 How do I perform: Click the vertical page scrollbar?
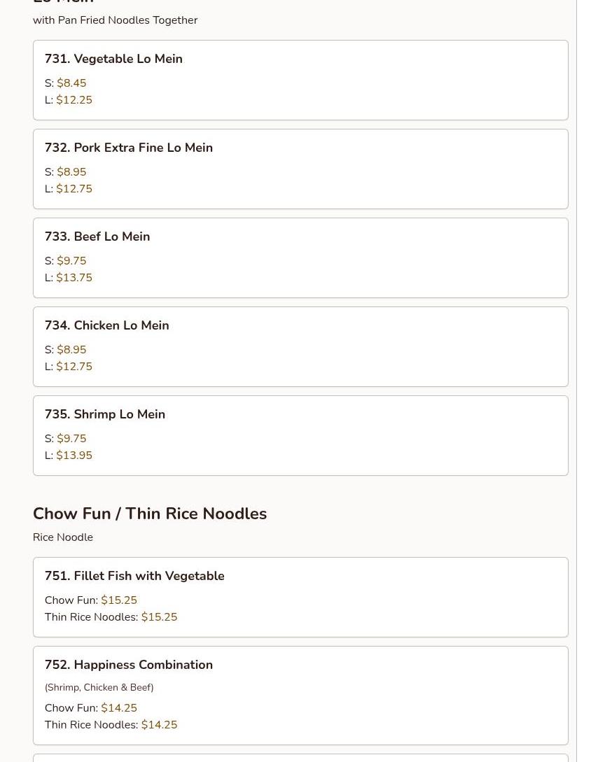tap(584, 381)
